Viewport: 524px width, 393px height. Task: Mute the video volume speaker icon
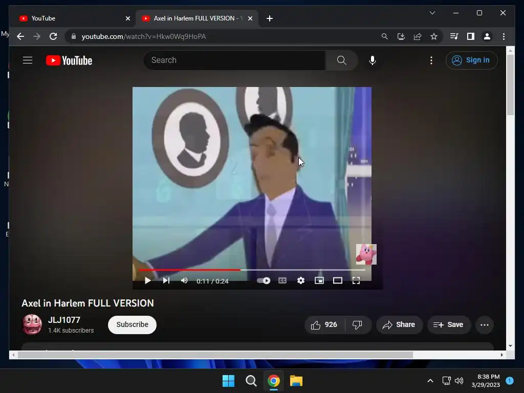184,280
